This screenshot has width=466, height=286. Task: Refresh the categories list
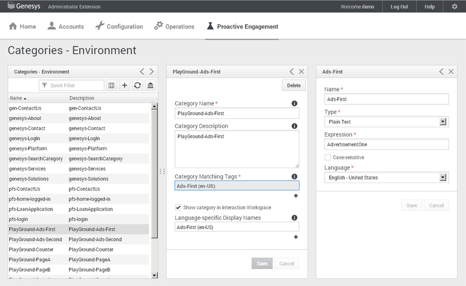click(x=137, y=85)
